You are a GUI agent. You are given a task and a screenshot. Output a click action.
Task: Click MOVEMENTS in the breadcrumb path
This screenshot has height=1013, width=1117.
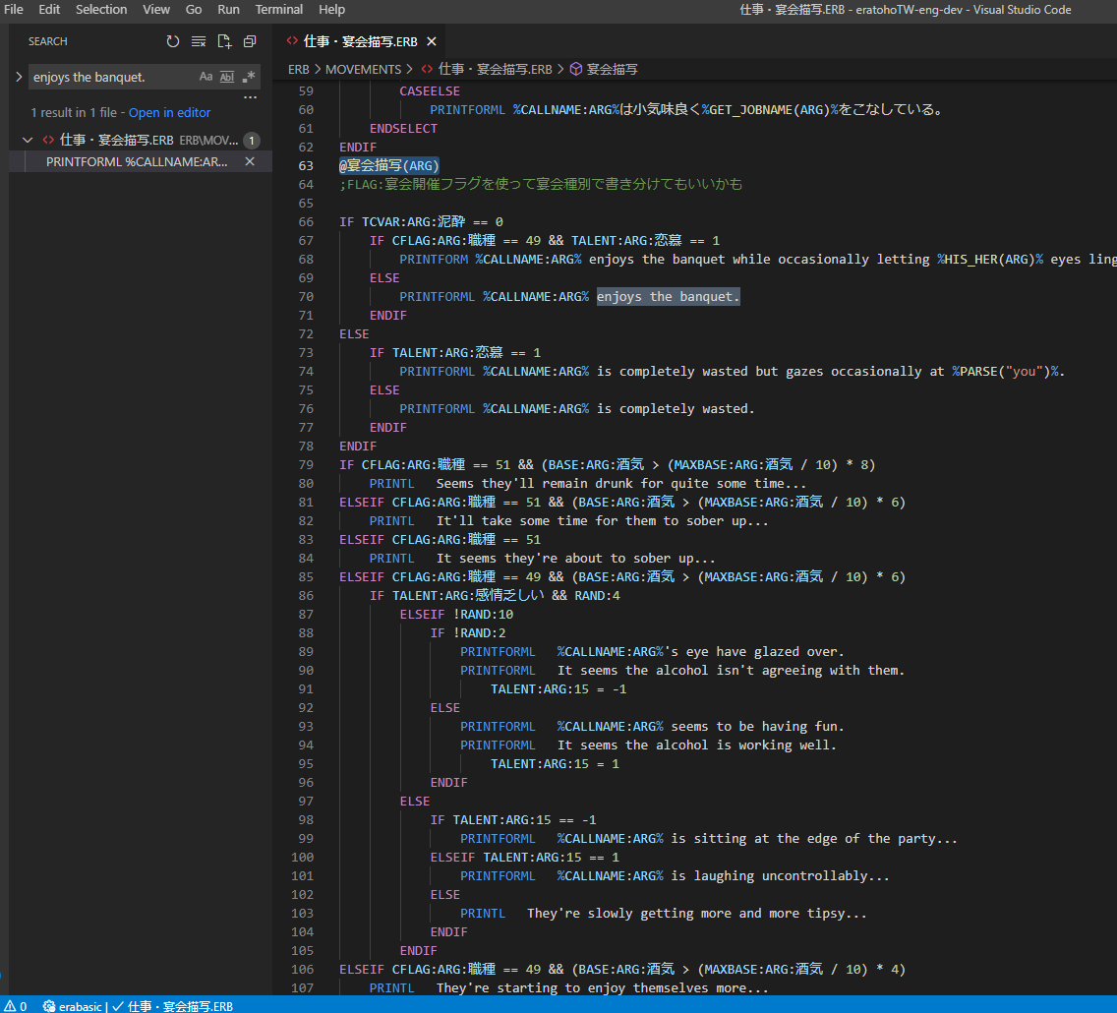pos(363,70)
